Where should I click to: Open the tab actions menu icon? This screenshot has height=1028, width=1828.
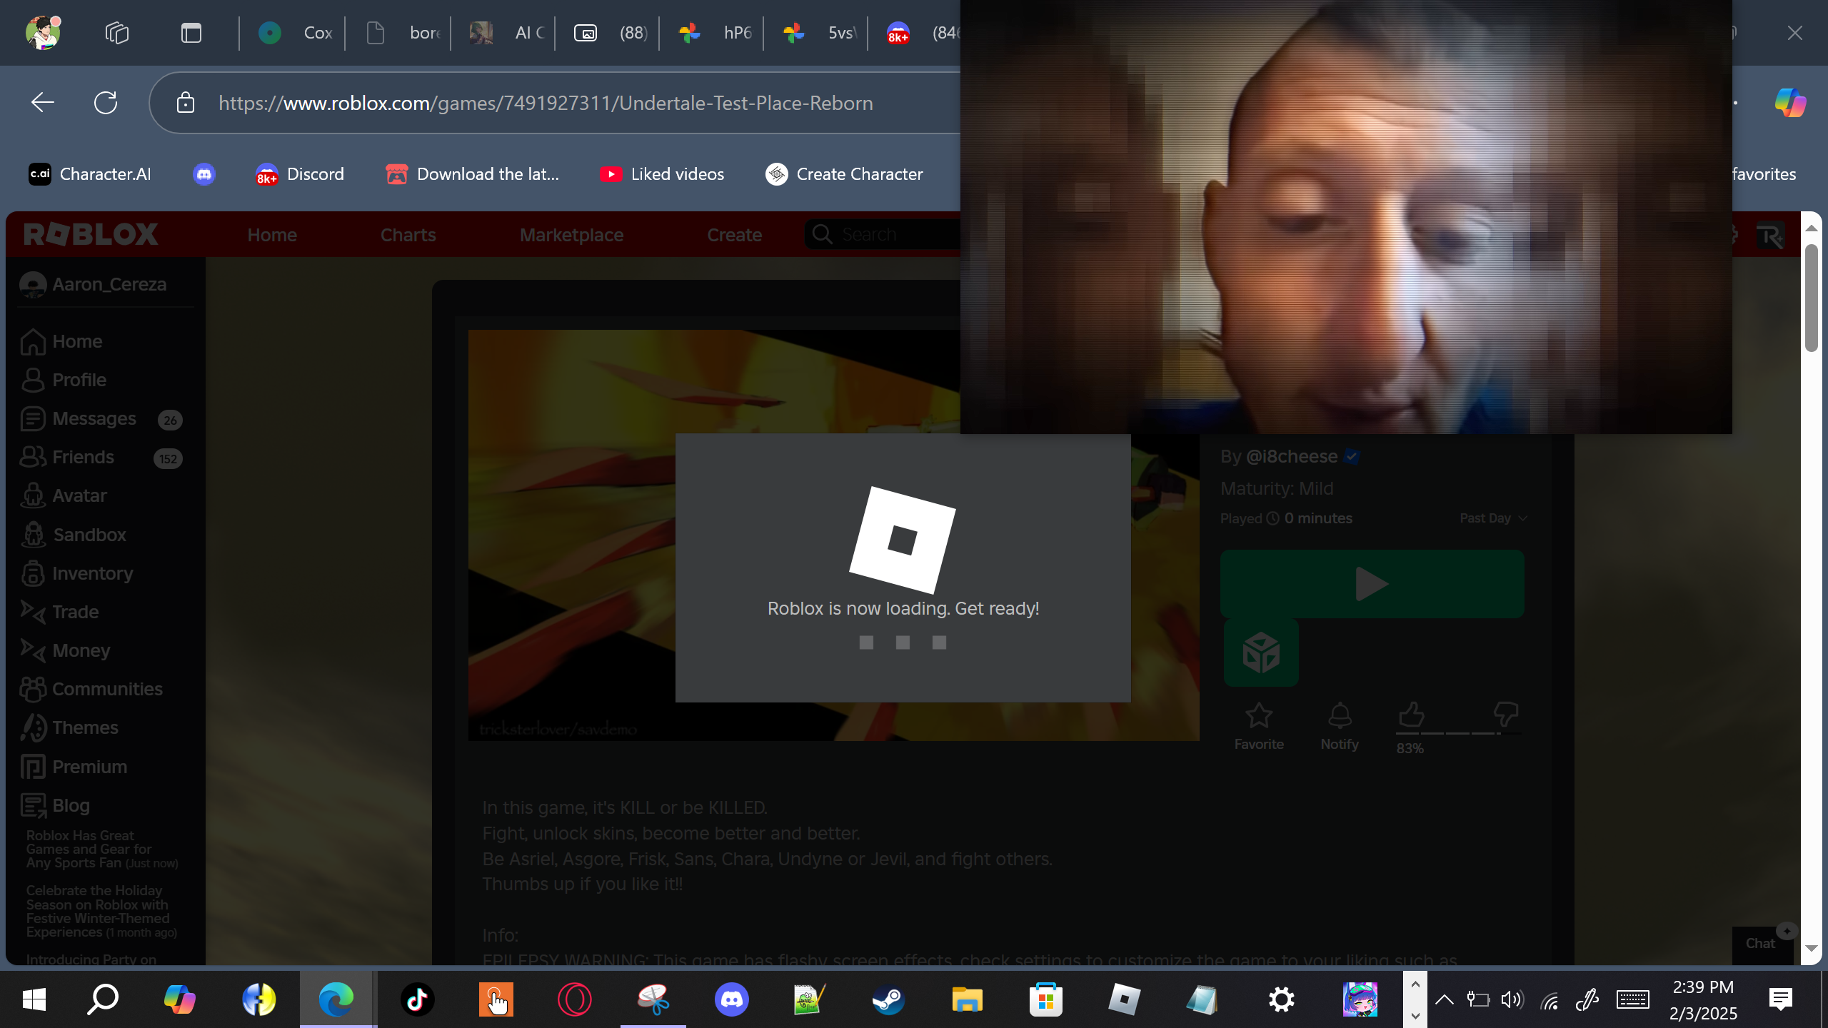[191, 33]
